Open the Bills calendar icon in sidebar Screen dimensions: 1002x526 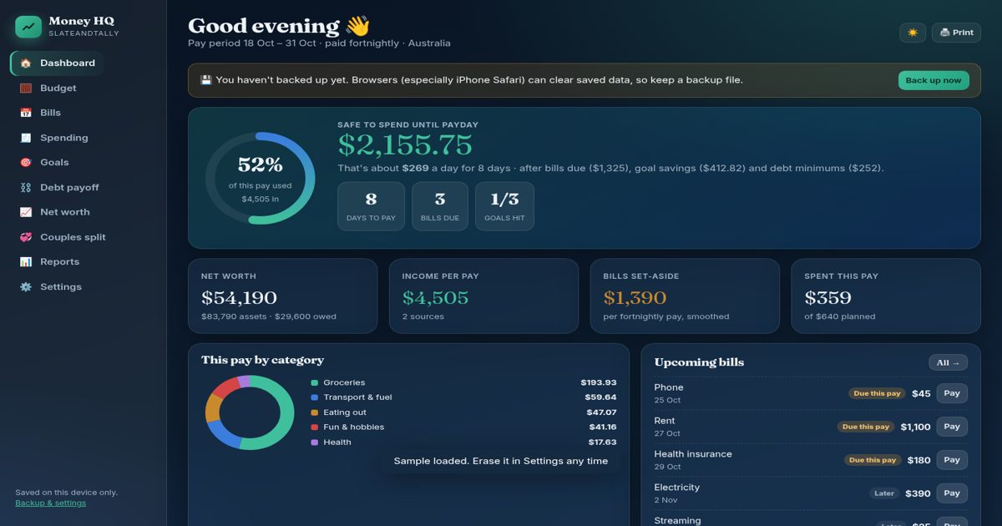[x=26, y=113]
